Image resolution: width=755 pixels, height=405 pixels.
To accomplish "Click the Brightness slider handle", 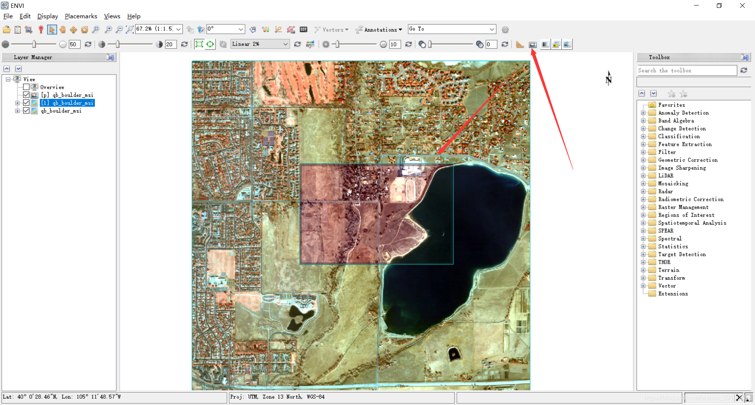I will [x=34, y=44].
